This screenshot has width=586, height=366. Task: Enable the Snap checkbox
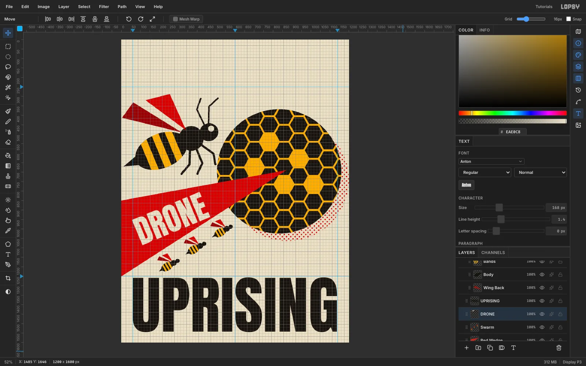(x=568, y=19)
